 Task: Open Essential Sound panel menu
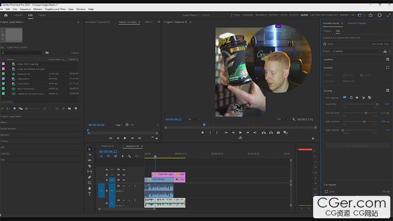click(x=342, y=23)
